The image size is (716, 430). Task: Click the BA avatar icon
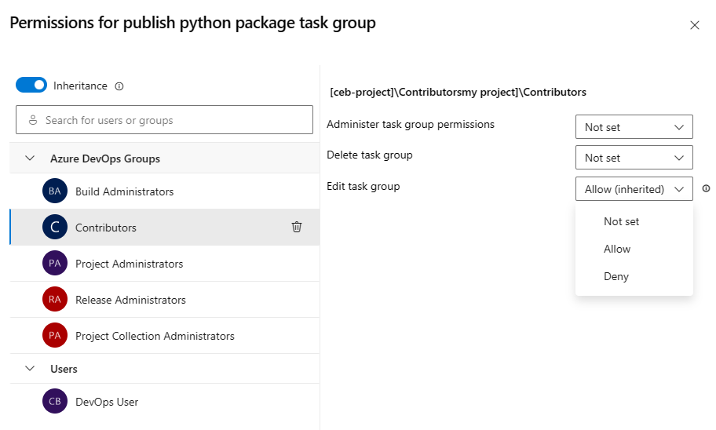[55, 191]
